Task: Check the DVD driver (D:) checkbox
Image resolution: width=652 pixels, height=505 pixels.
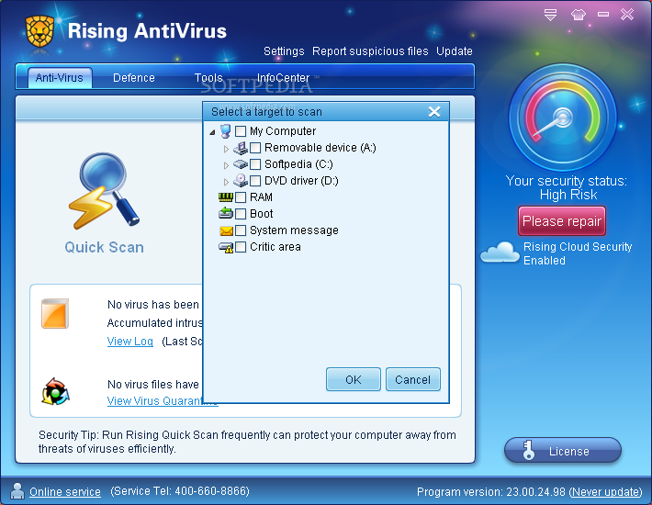Action: pos(255,181)
